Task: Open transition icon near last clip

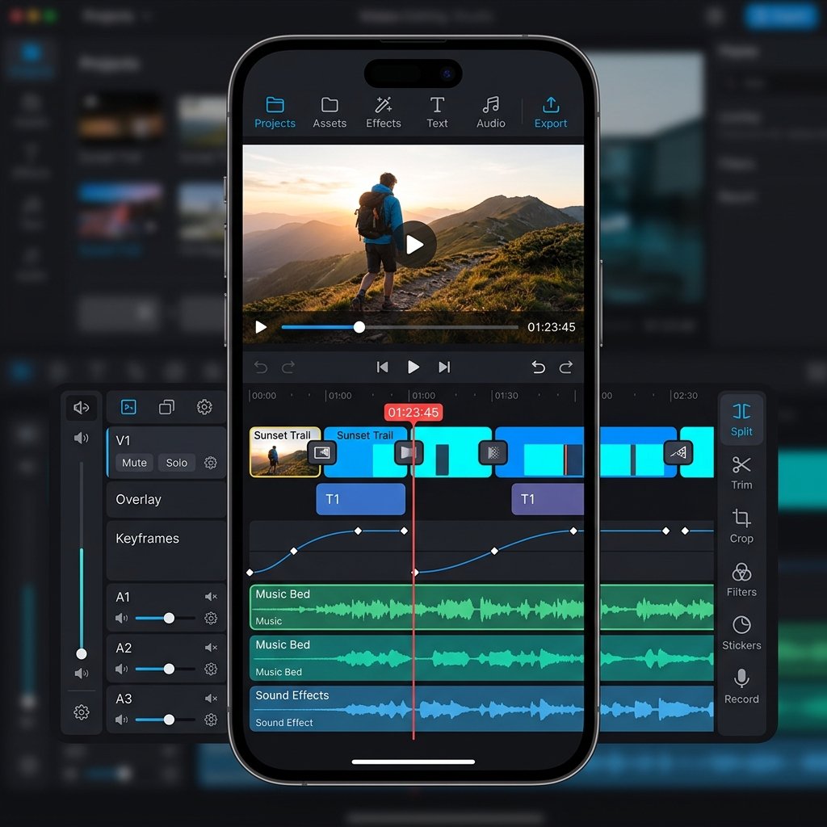Action: 678,452
